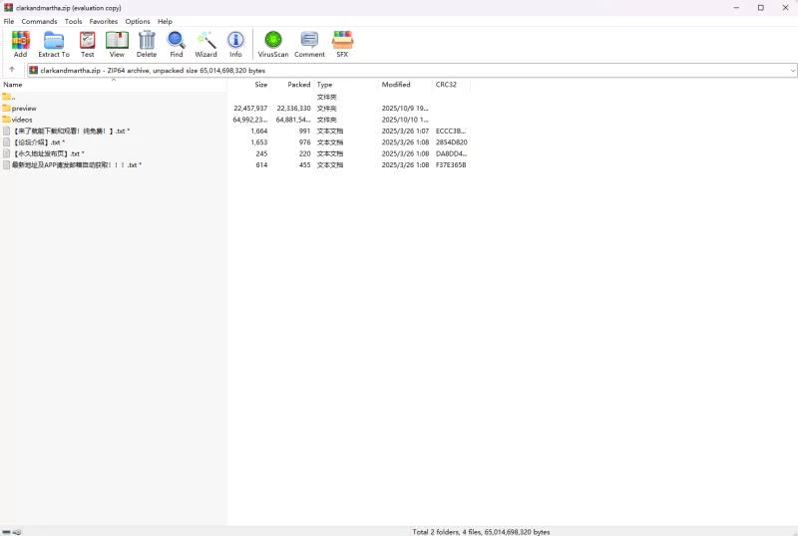
Task: Run VirusScan on the archive
Action: 272,44
